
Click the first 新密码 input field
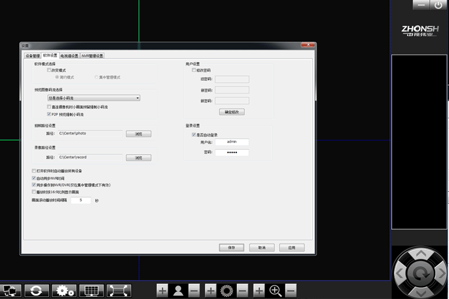(x=232, y=90)
